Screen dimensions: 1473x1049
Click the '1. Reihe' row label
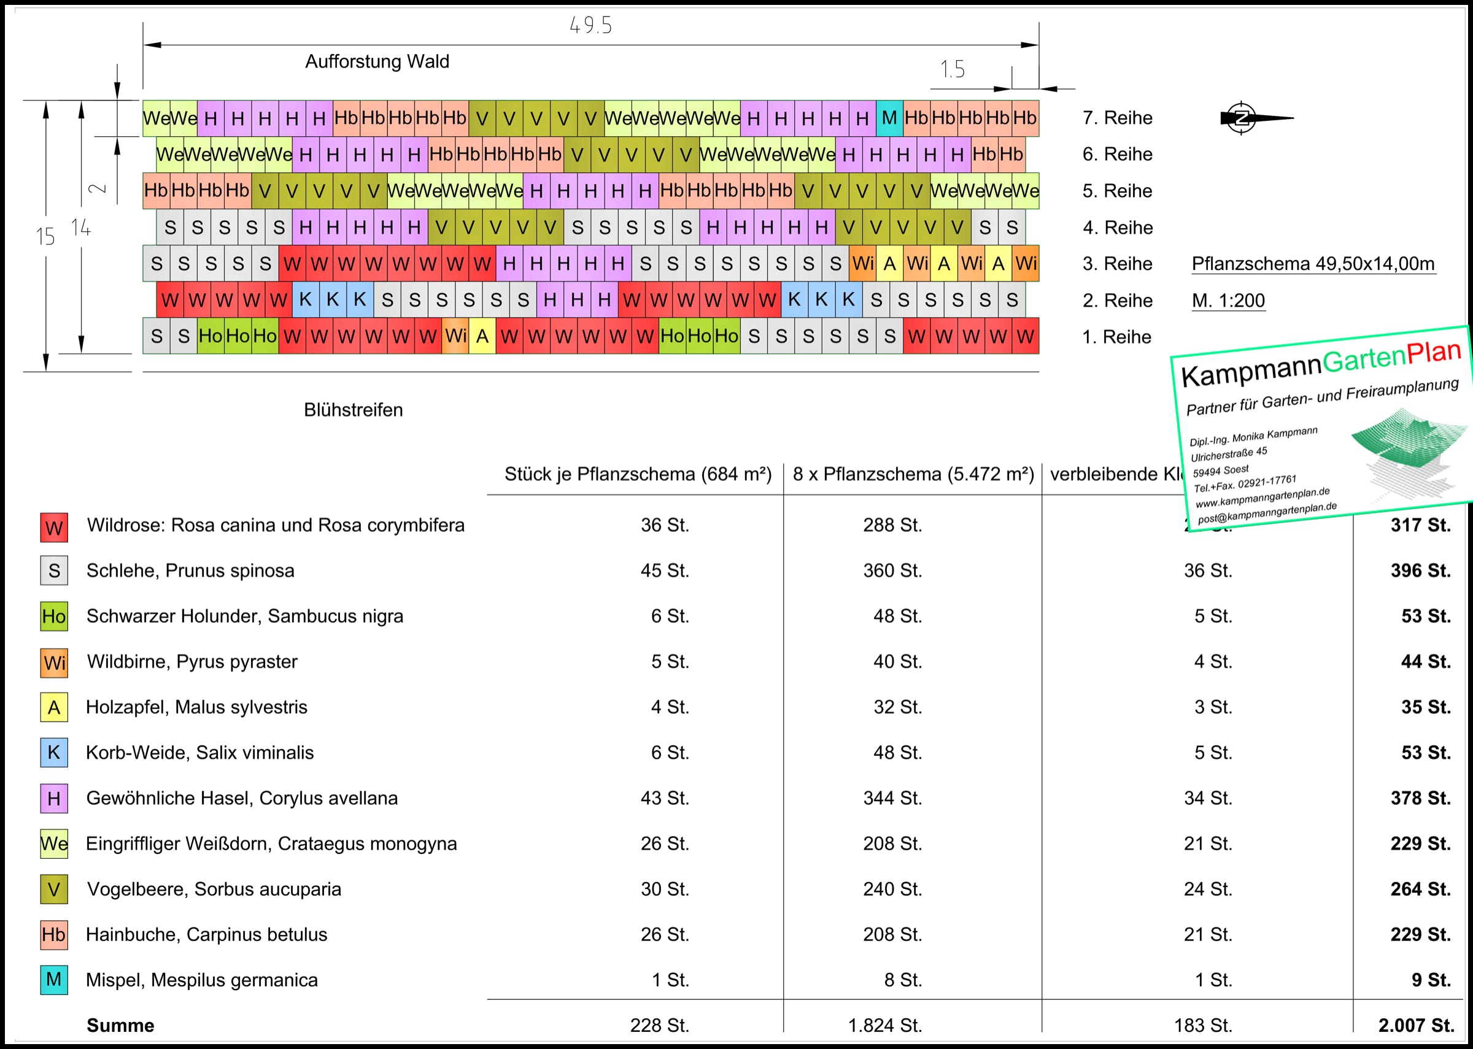pyautogui.click(x=1117, y=337)
